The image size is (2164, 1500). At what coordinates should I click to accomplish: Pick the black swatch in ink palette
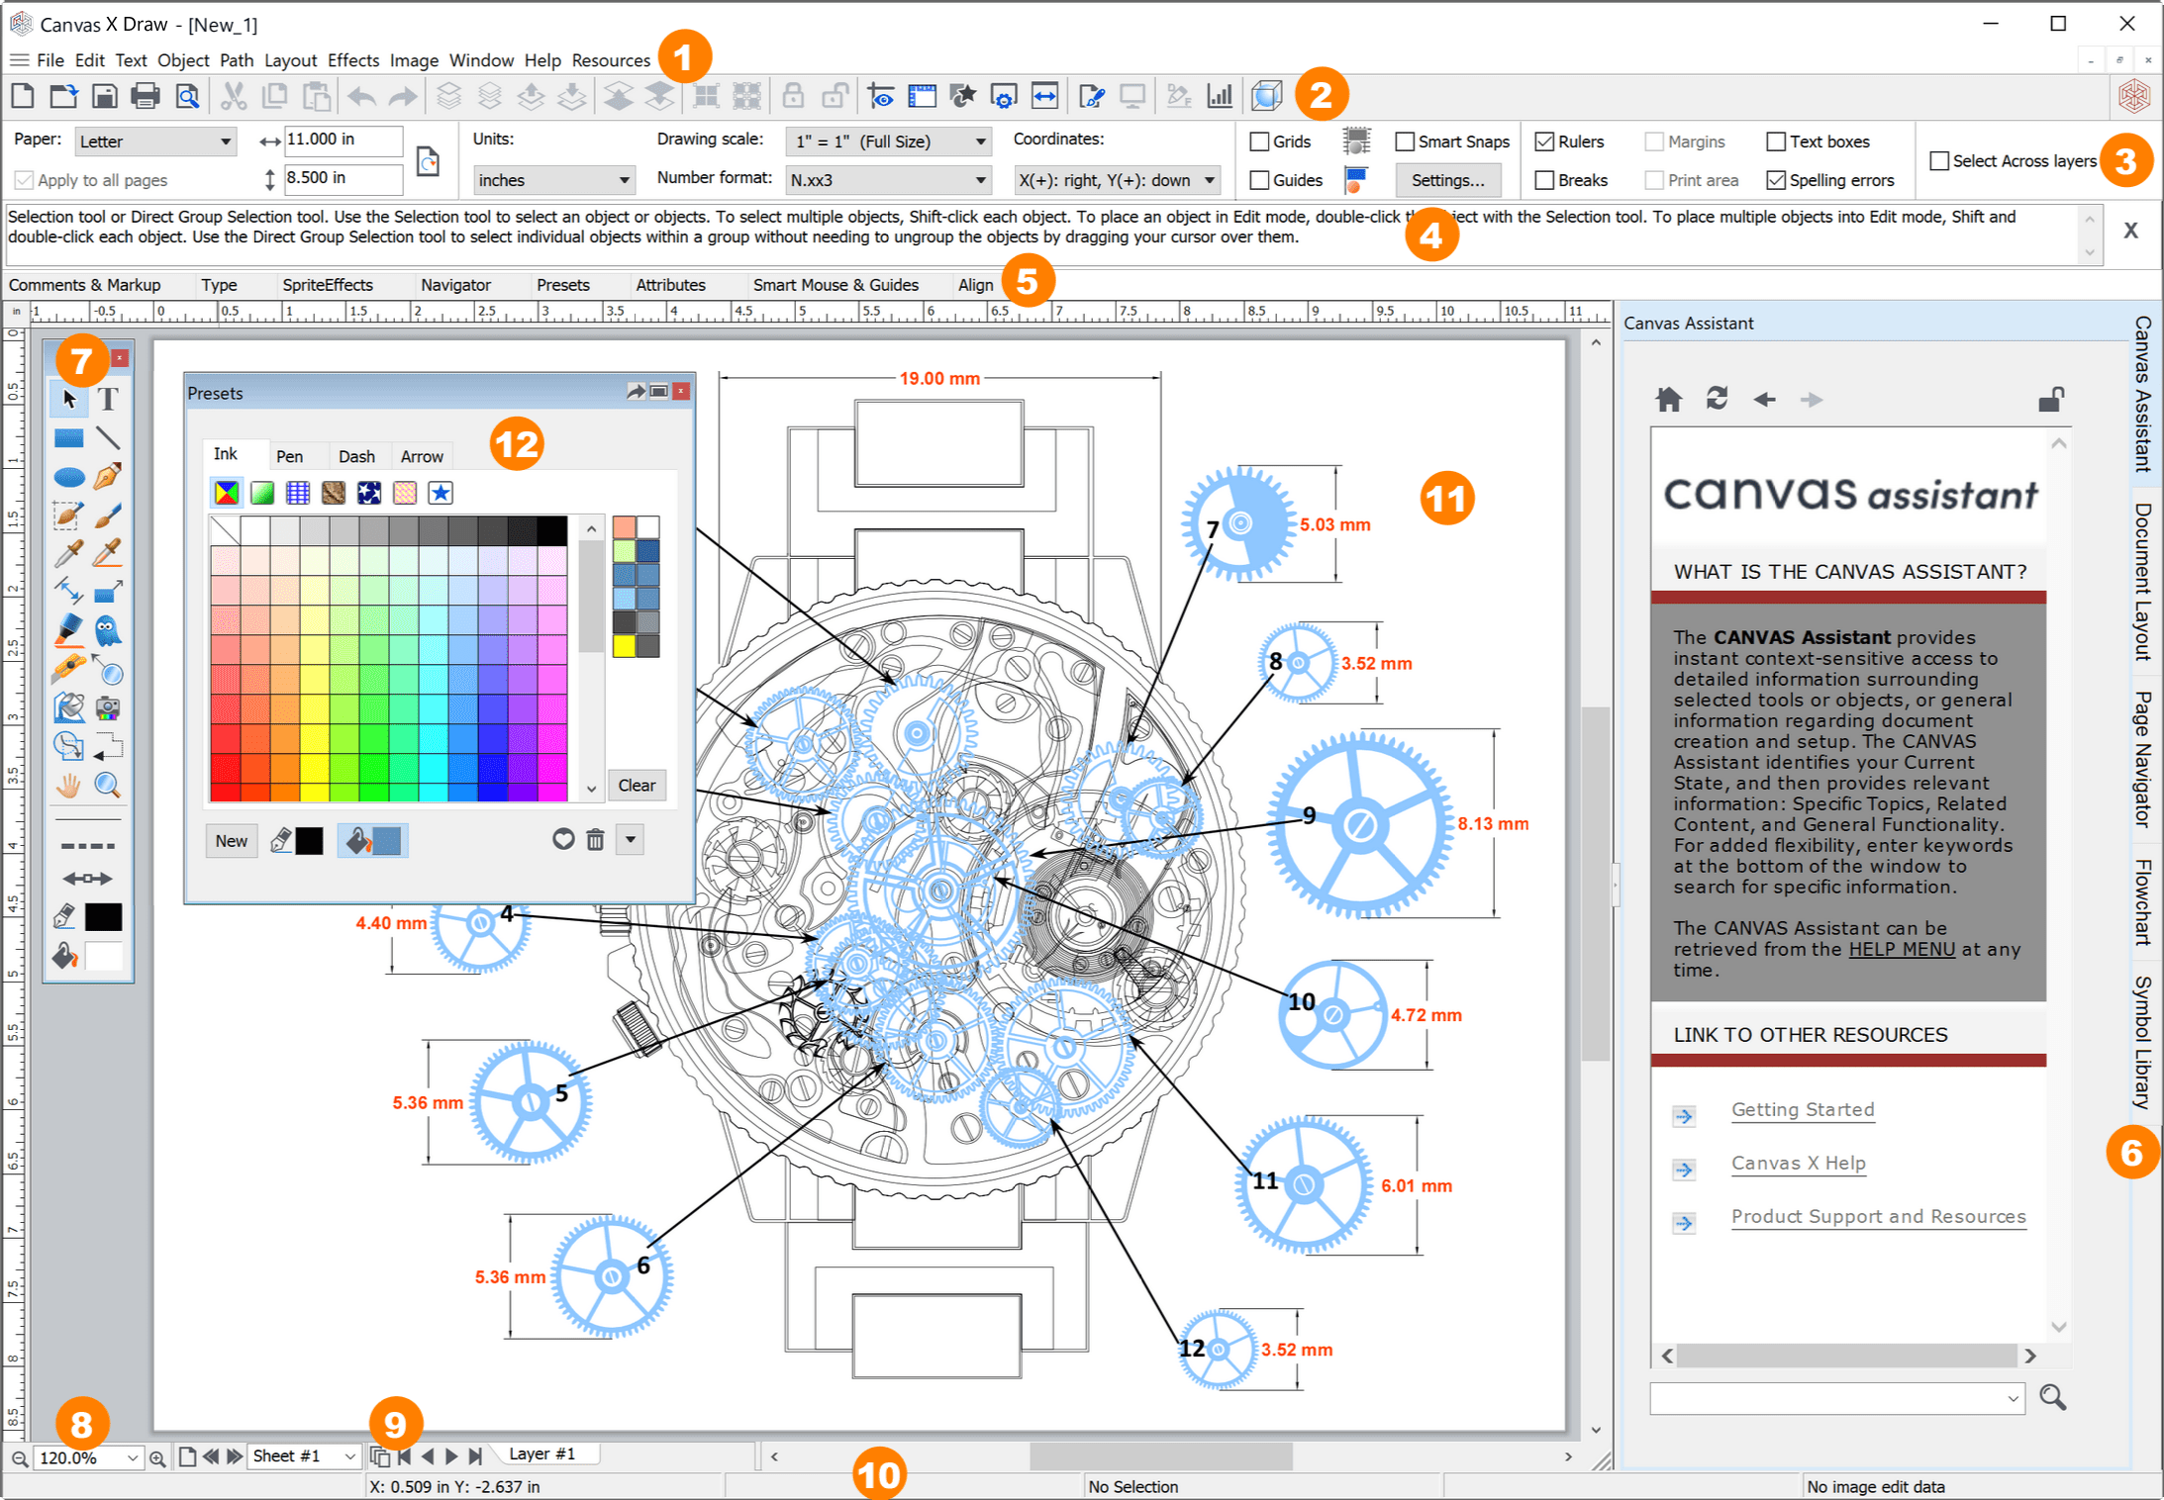tap(552, 531)
